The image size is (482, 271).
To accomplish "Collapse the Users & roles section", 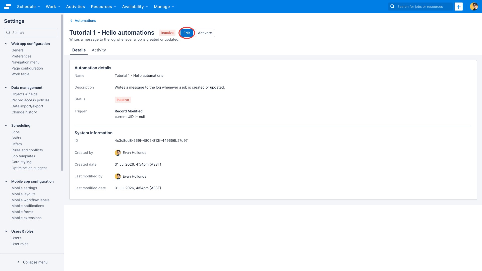I will [x=6, y=231].
